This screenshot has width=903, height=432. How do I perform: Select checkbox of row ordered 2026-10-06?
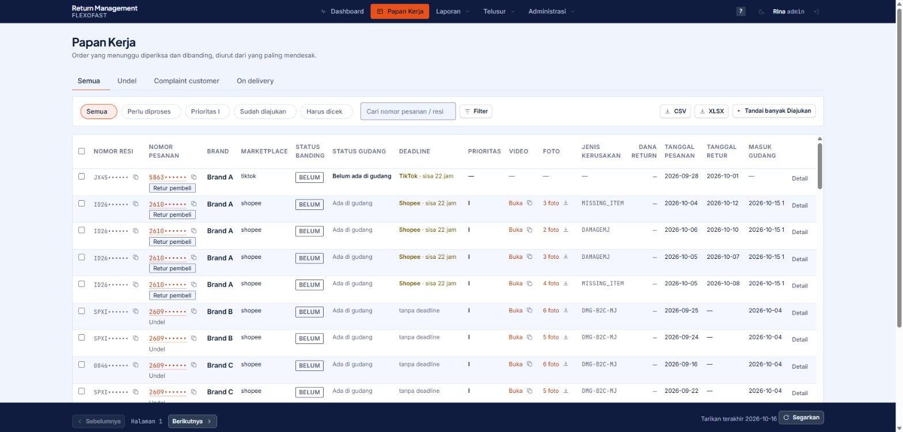[81, 230]
